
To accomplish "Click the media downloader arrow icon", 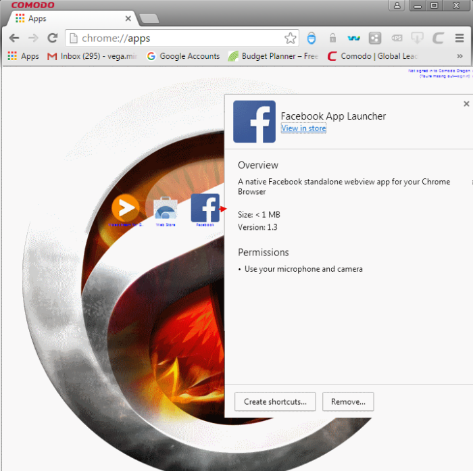I will pyautogui.click(x=417, y=38).
